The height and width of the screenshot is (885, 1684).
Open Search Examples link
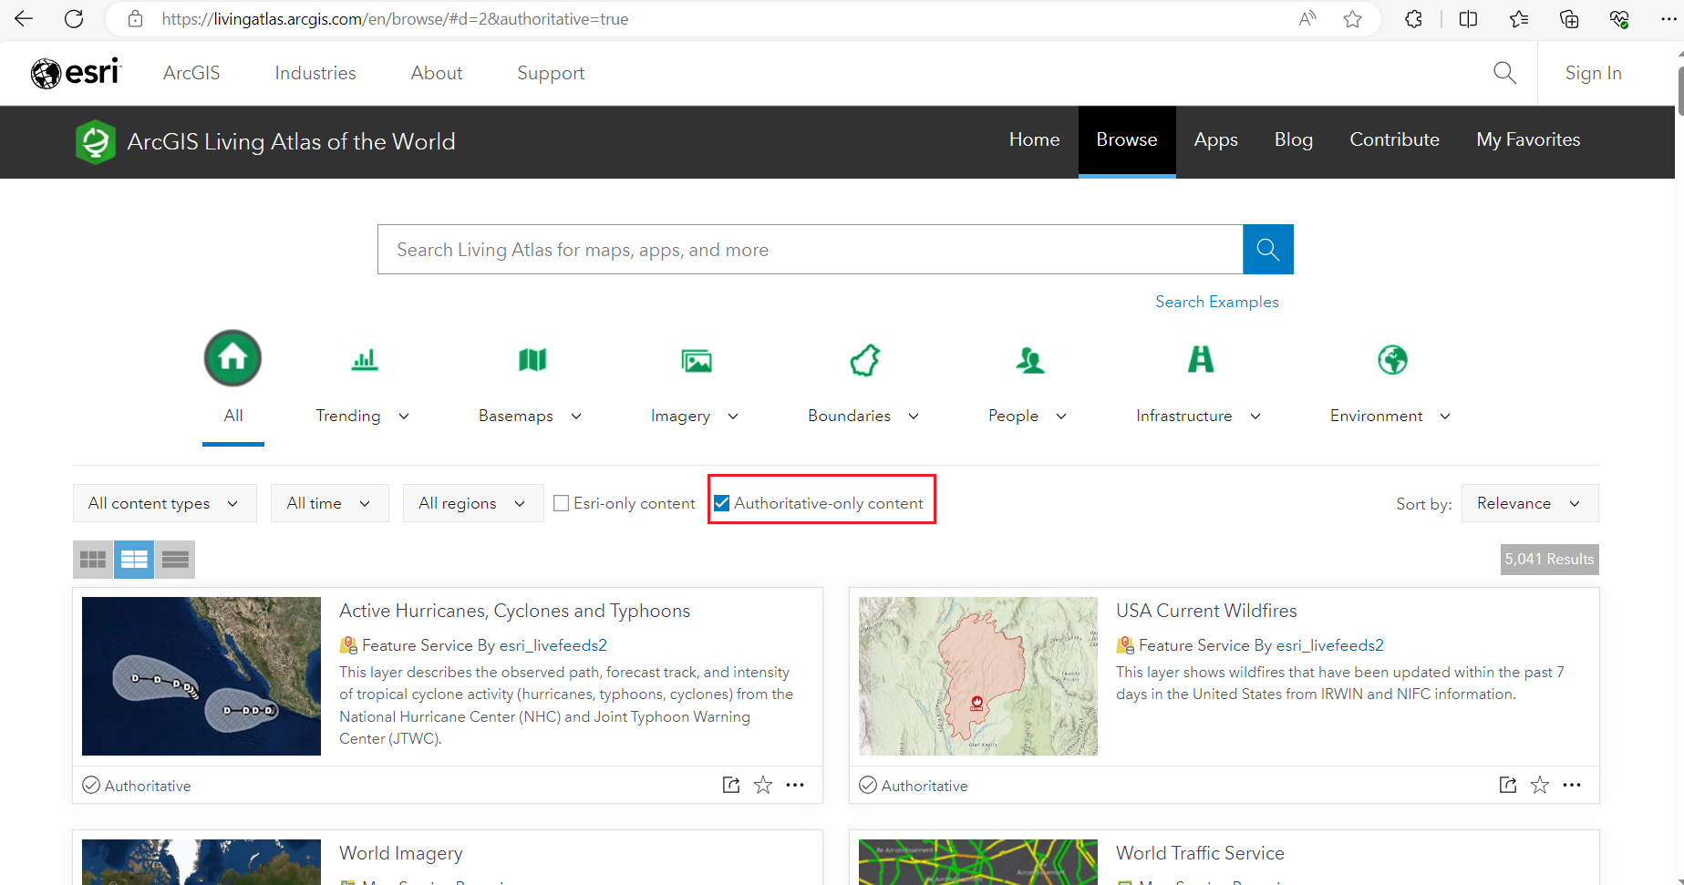pos(1216,302)
